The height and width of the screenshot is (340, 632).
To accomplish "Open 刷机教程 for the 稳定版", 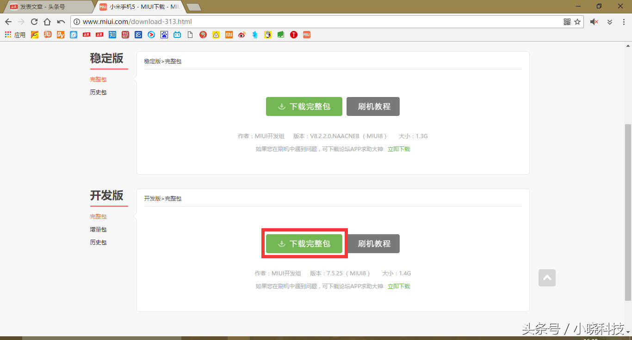I will [373, 106].
